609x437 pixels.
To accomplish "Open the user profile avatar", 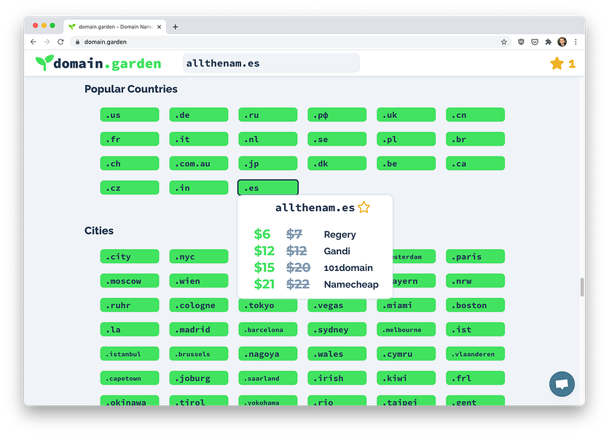I will coord(562,42).
